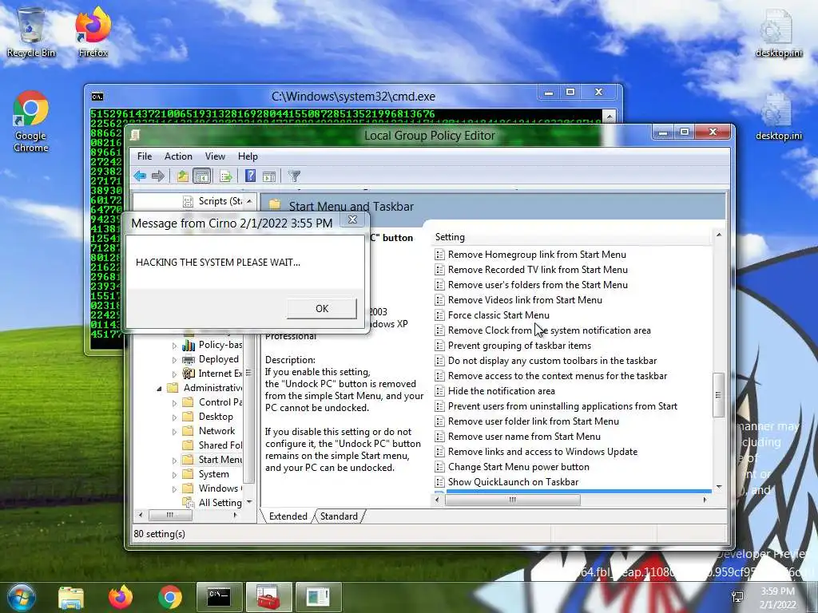Viewport: 818px width, 613px height.
Task: Switch to the Extended tab
Action: [x=288, y=516]
